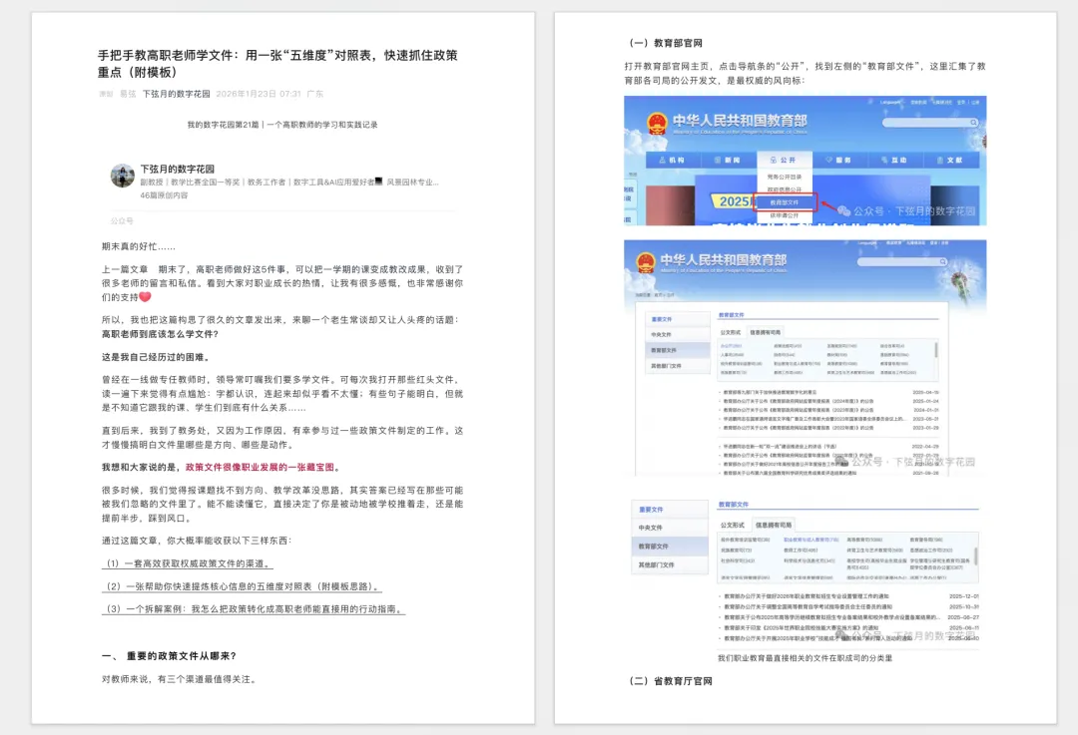
Task: Click the sentence 对教师来说，有三个渠道最值得关注。
Action: [x=180, y=679]
